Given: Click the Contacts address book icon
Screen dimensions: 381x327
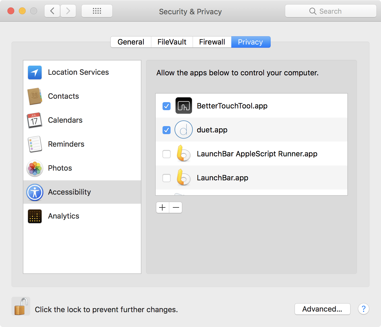Looking at the screenshot, I should coord(35,96).
